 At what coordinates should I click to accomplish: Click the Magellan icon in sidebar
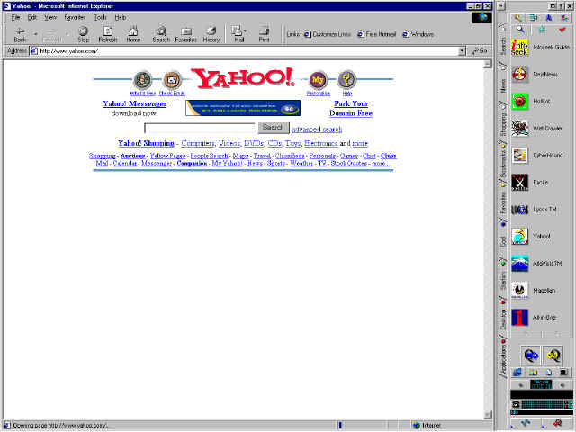519,290
